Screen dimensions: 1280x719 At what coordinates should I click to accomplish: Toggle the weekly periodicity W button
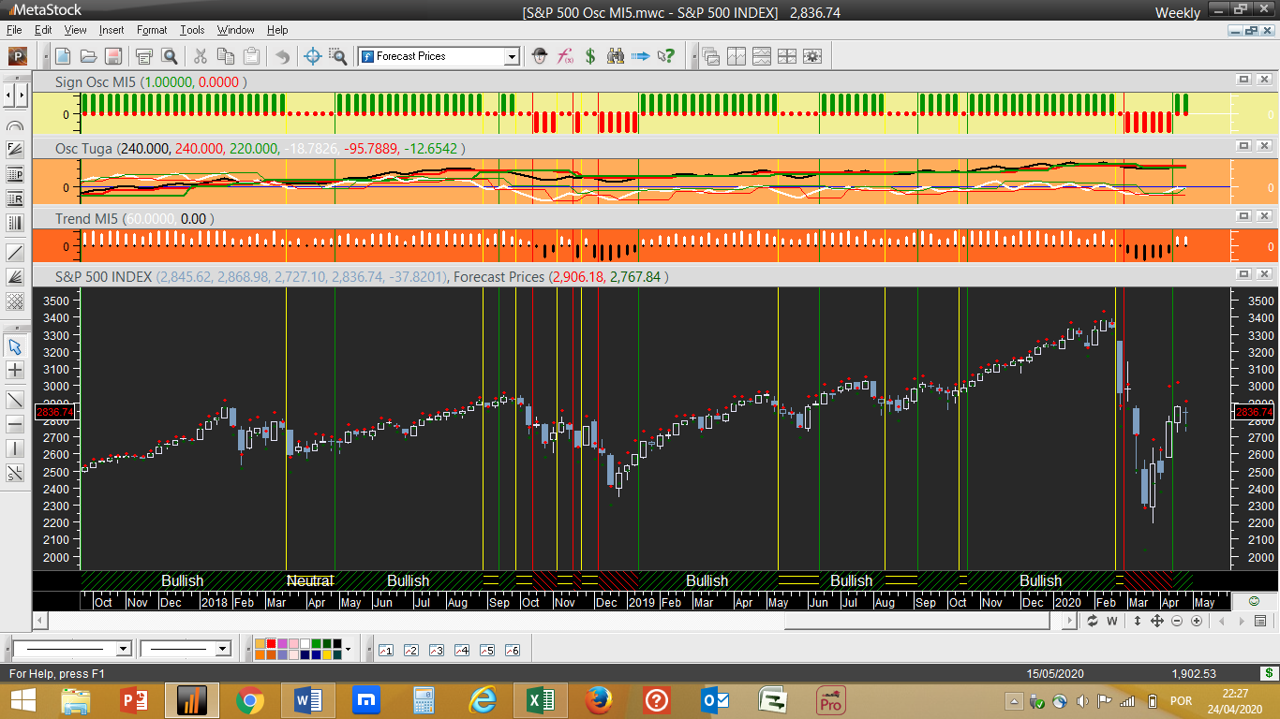pyautogui.click(x=1112, y=621)
